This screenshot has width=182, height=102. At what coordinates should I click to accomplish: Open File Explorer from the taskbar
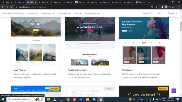click(48, 99)
